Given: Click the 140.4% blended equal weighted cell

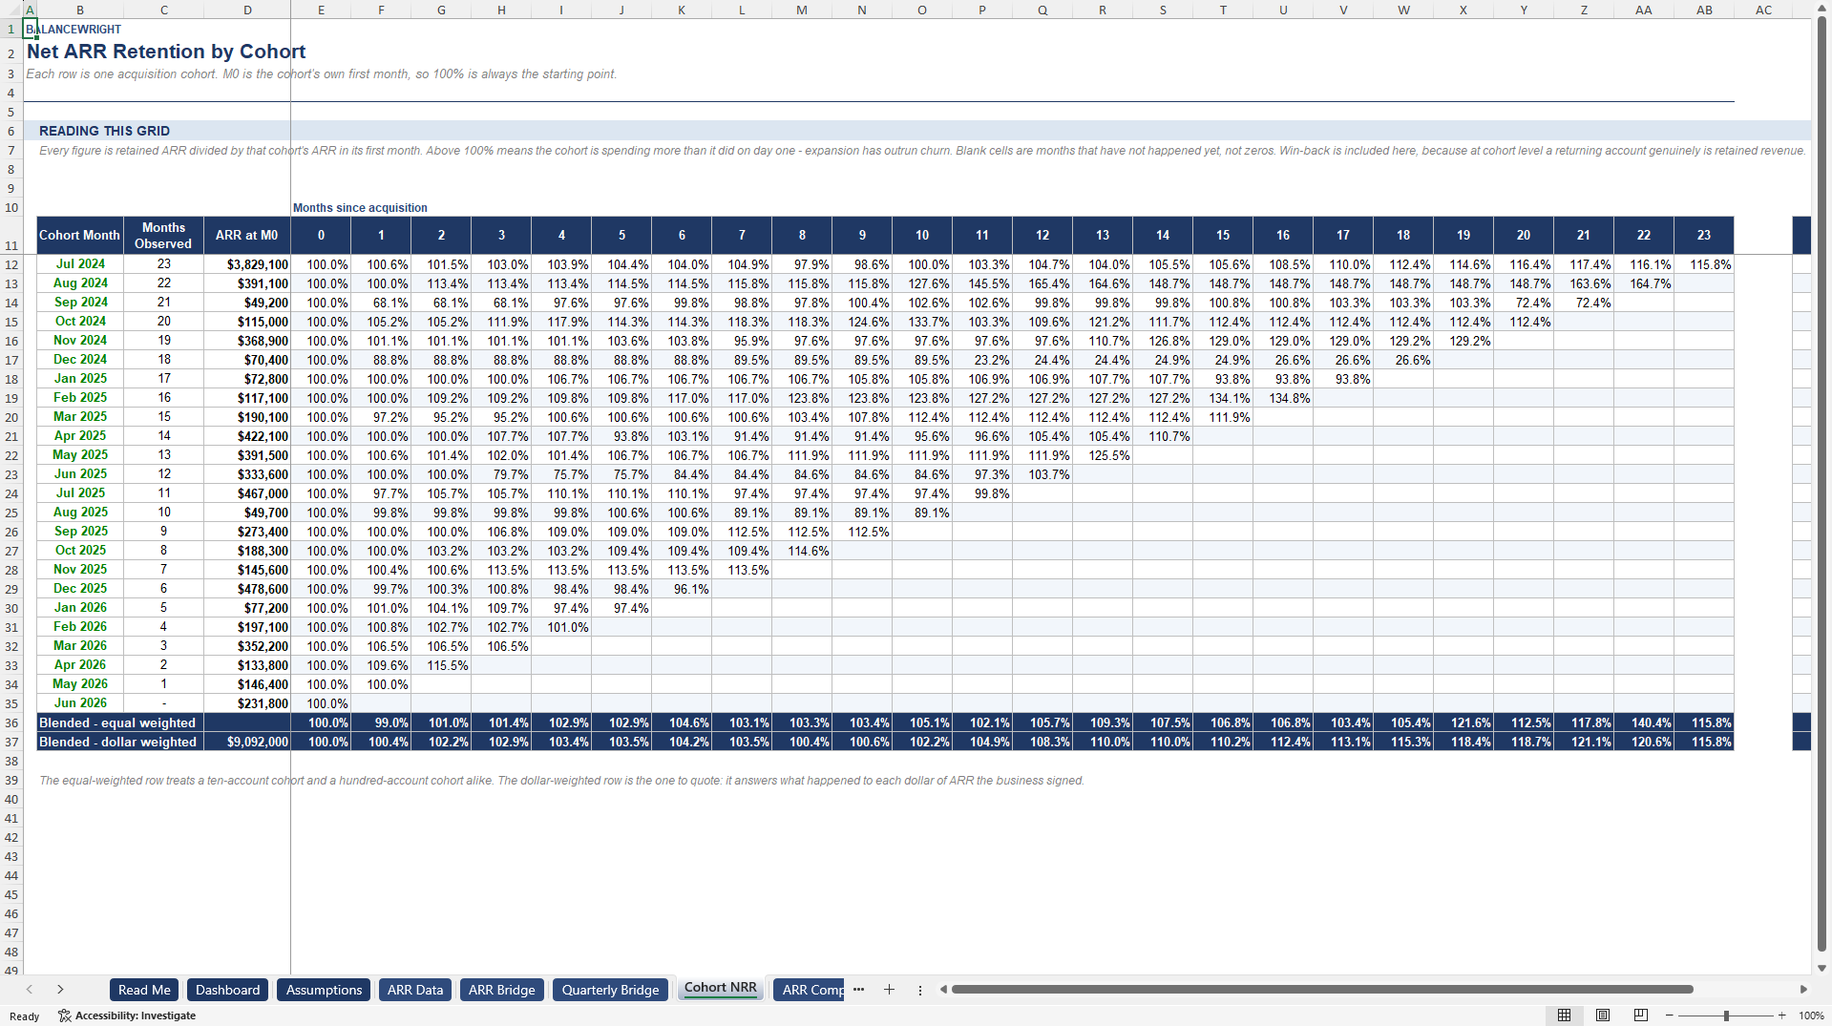Looking at the screenshot, I should 1644,722.
